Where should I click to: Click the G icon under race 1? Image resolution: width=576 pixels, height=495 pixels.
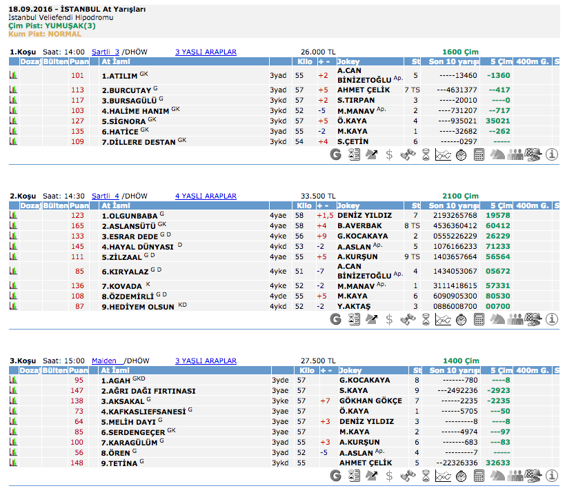[336, 155]
